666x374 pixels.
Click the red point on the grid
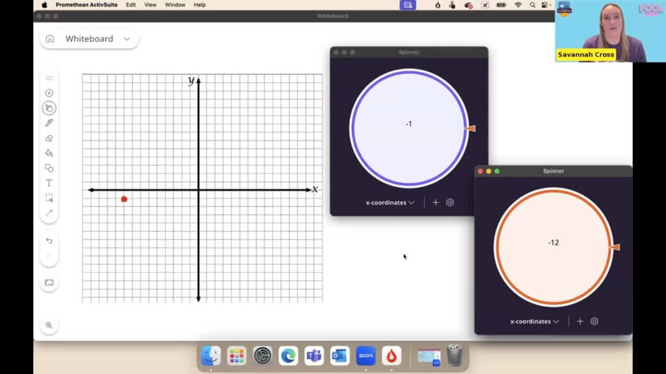tap(124, 199)
